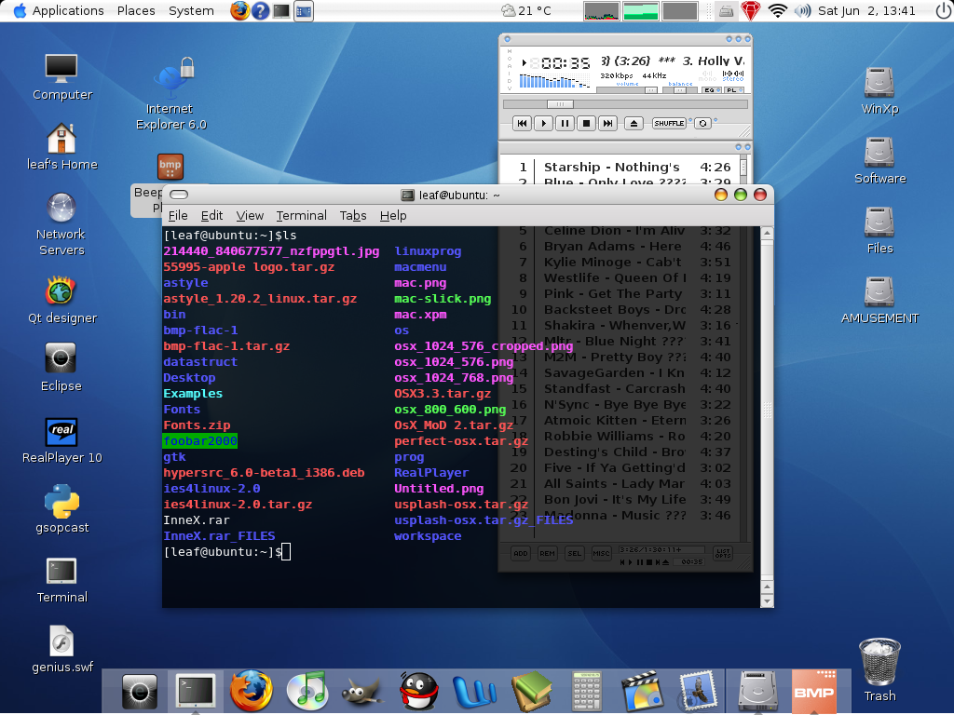Open the QQ penguin icon in the dock
This screenshot has width=954, height=715.
point(419,691)
